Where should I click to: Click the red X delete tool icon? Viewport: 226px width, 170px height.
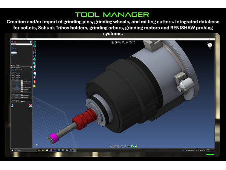coord(14,41)
